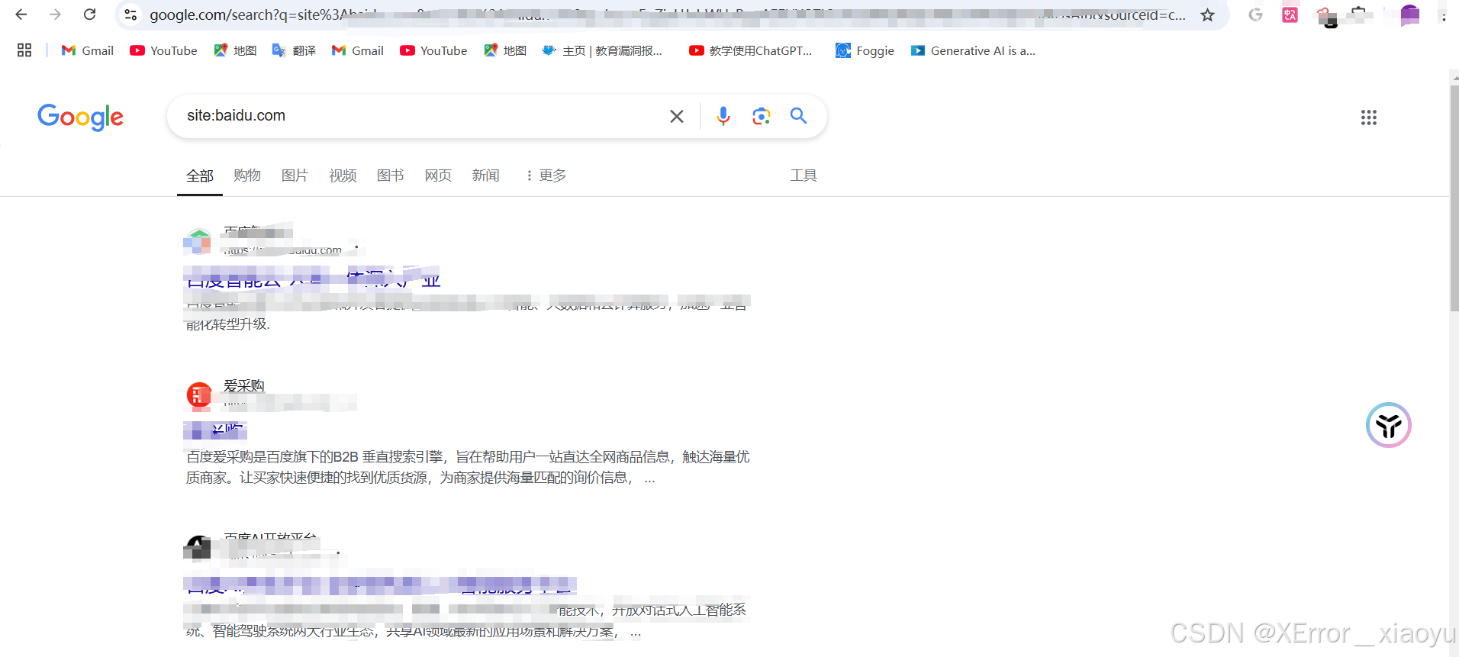Start voice search with microphone
Screen dimensions: 1459x657
coord(723,116)
